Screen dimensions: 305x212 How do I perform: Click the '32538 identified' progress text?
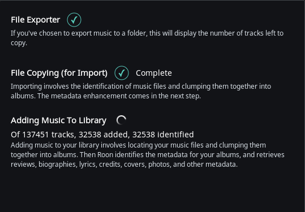(x=163, y=135)
